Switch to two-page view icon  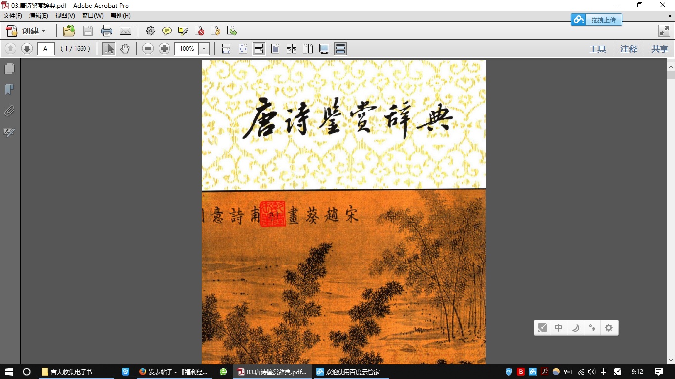[x=308, y=49]
